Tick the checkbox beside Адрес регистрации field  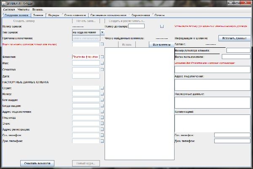(x=102, y=129)
